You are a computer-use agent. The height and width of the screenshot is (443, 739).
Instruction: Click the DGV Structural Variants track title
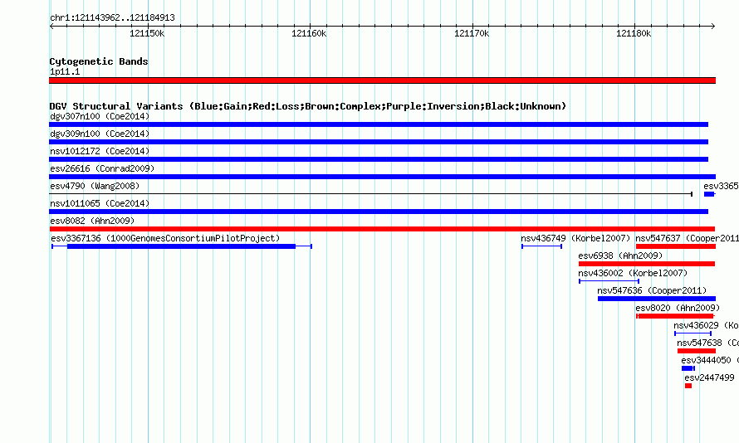[x=307, y=106]
